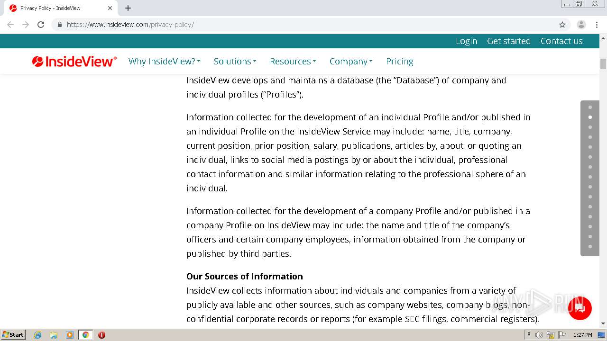This screenshot has width=607, height=341.
Task: Open Windows Explorer folder in taskbar
Action: click(x=54, y=335)
